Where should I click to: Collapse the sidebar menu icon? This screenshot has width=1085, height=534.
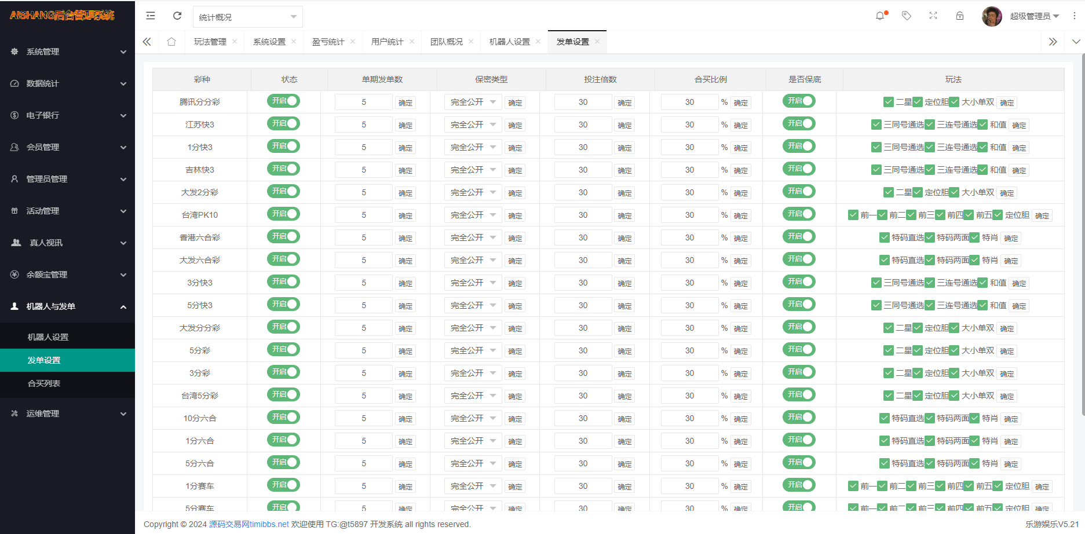150,16
